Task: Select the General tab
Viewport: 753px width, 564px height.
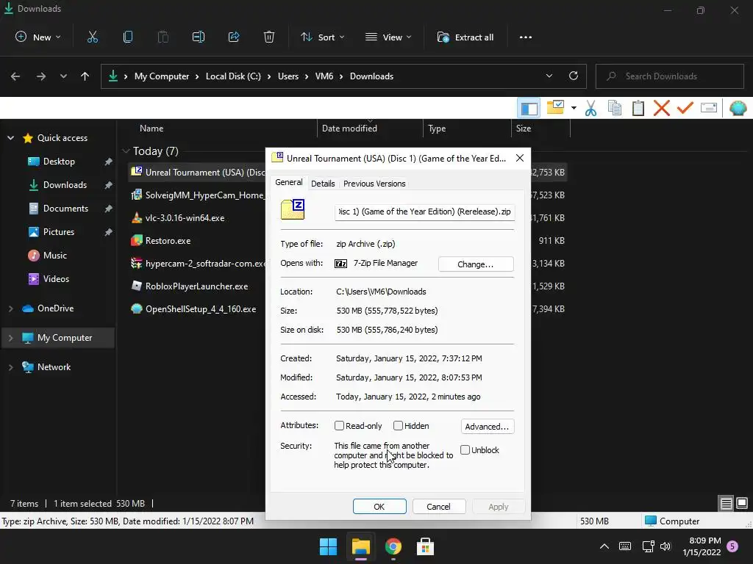Action: 288,182
